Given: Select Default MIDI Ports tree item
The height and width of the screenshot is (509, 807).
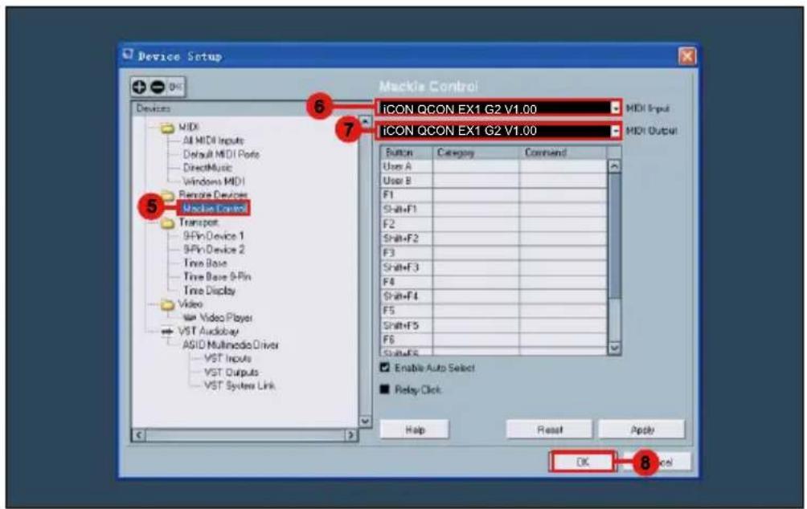Looking at the screenshot, I should click(221, 154).
